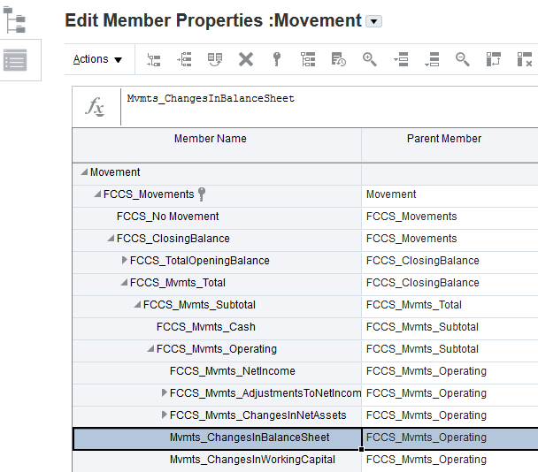Screen dimensions: 538x472
Task: Click parent cell of FCCS_Mvmts_Subtotal row
Action: click(450, 305)
